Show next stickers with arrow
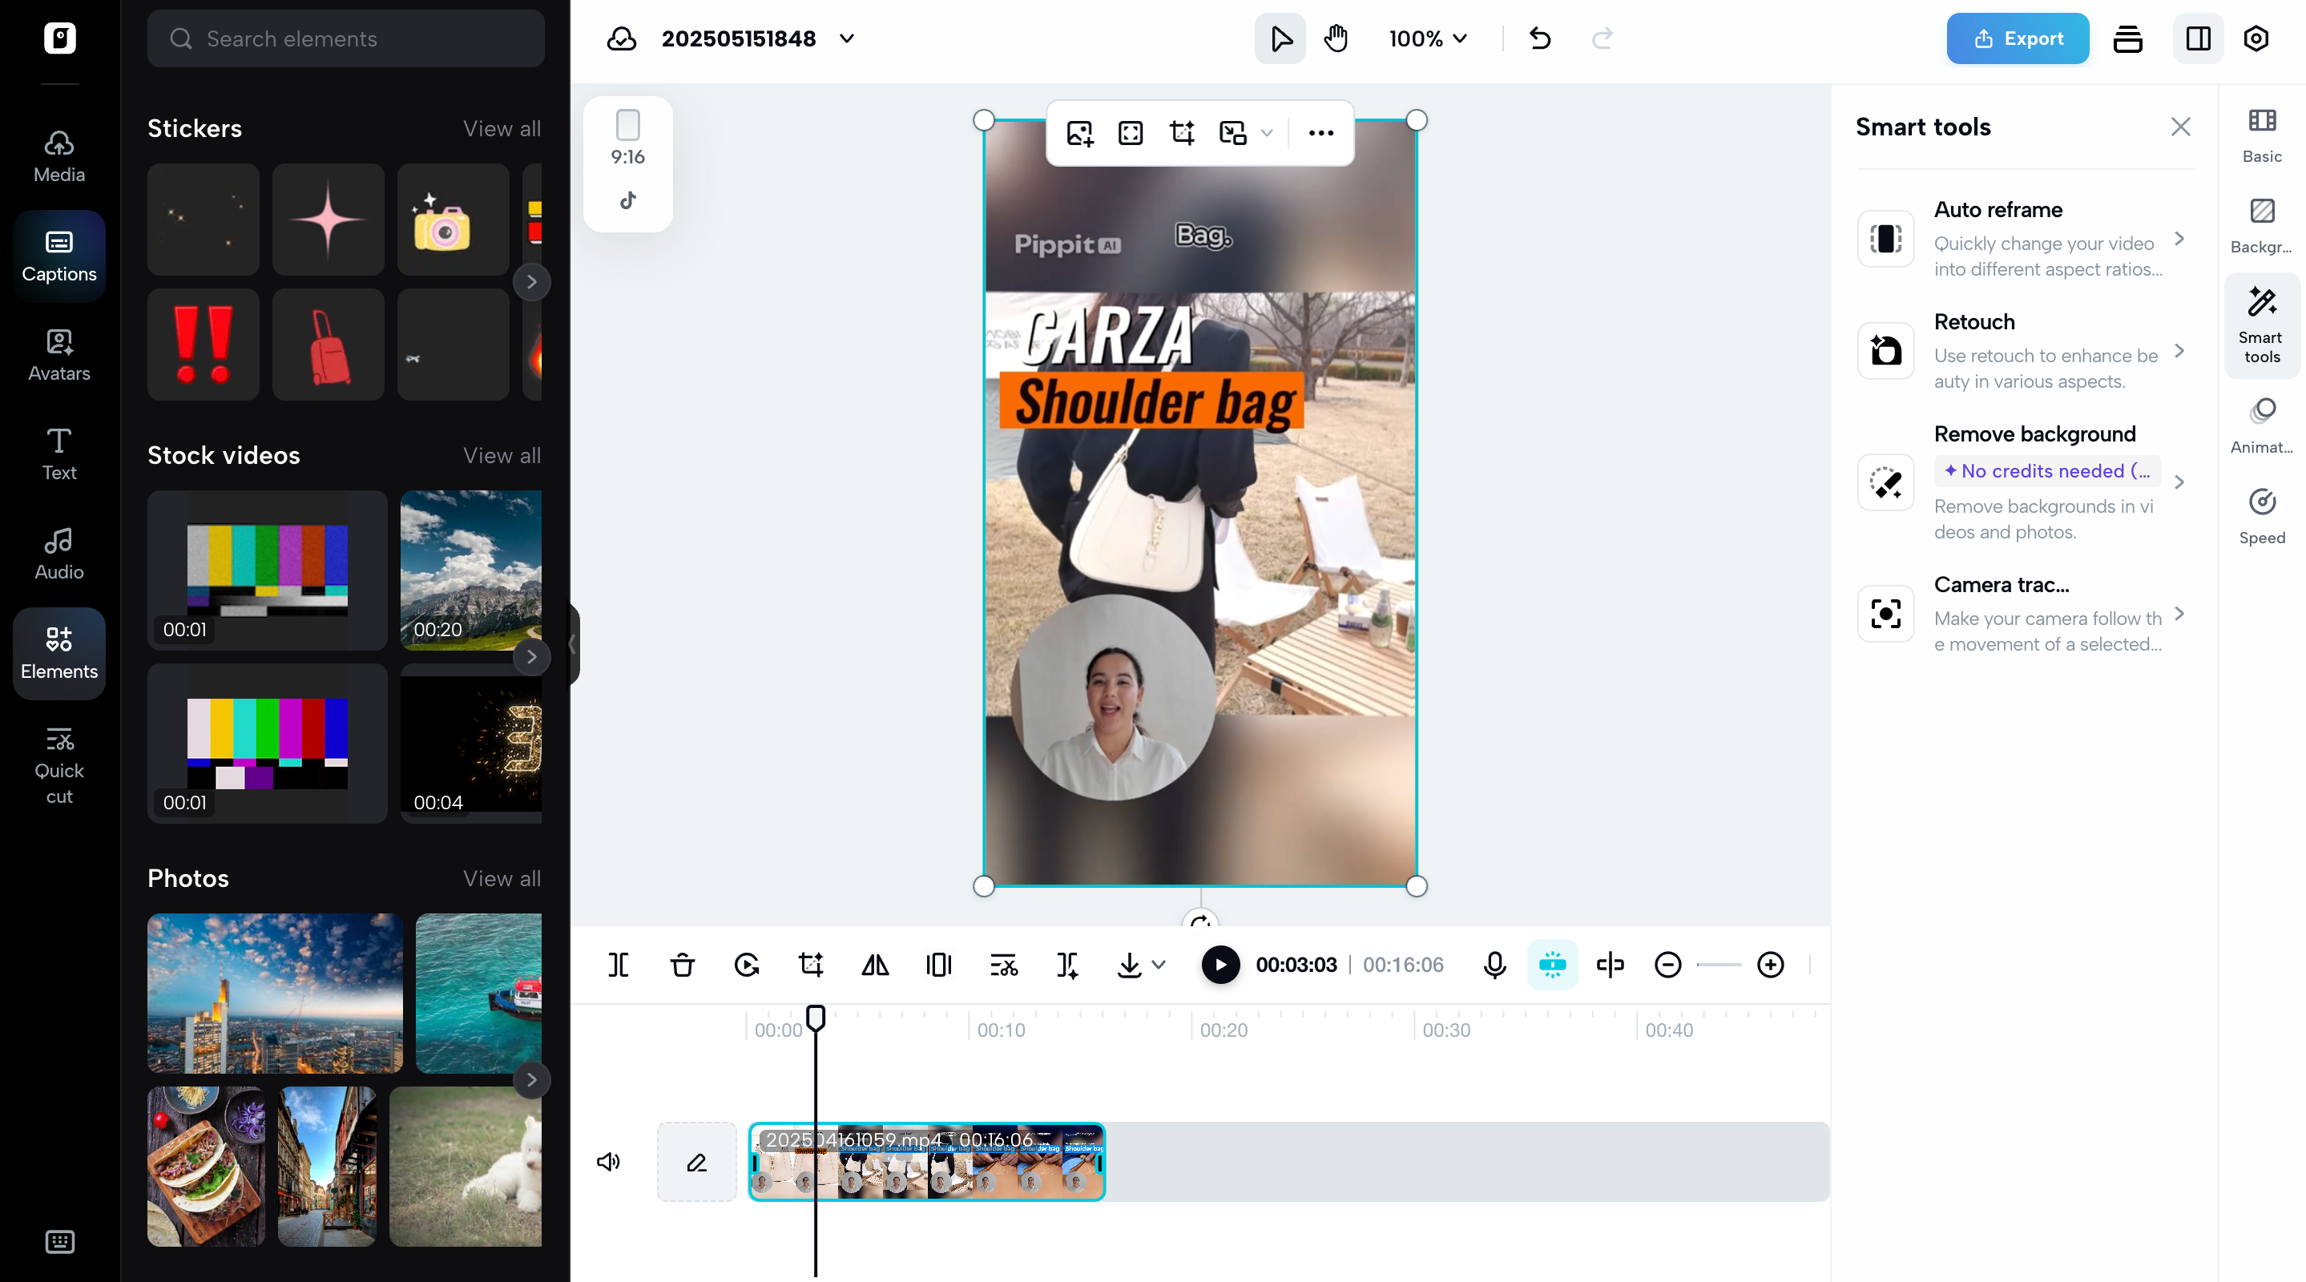 [532, 282]
